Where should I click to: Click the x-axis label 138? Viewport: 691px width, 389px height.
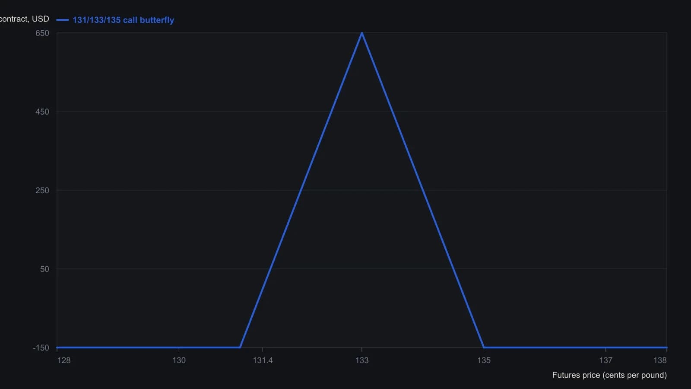coord(660,360)
